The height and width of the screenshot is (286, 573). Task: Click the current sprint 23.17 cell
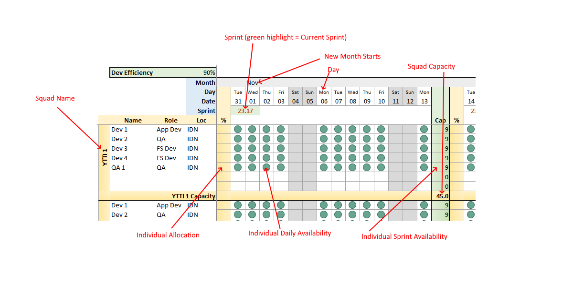[x=245, y=111]
